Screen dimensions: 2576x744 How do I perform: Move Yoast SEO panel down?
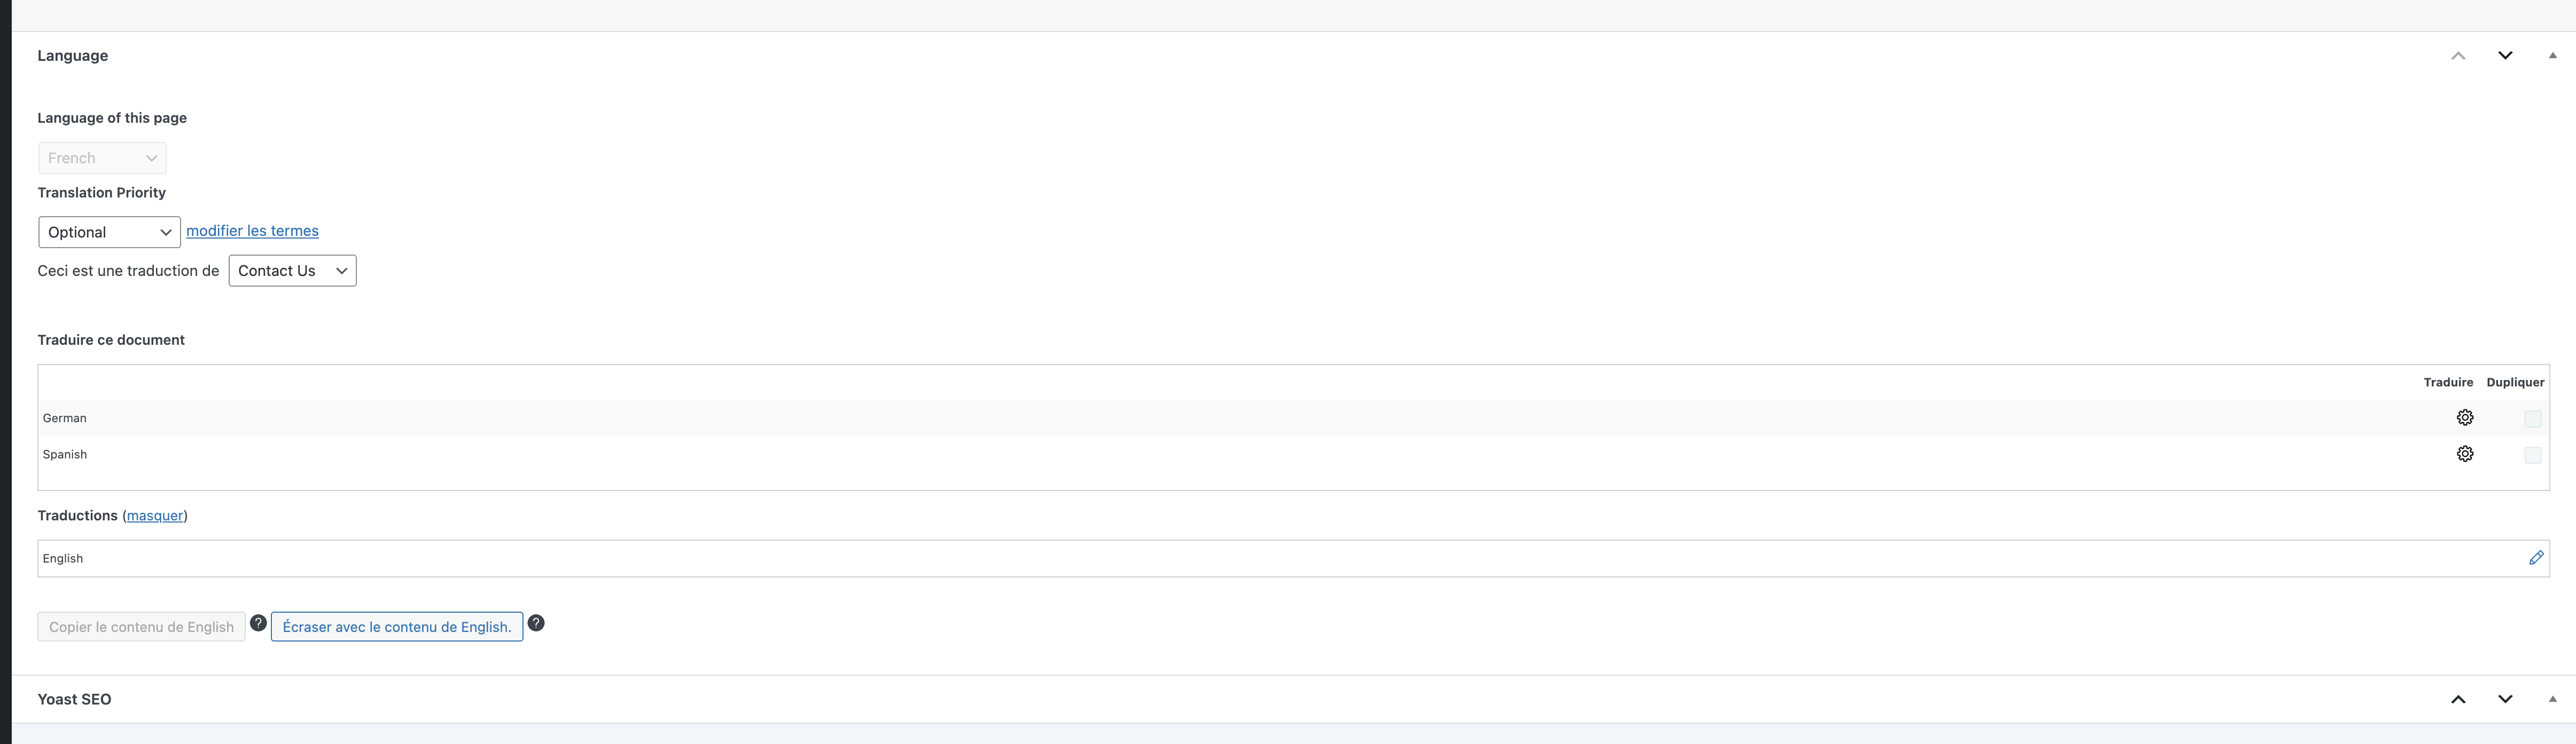tap(2505, 699)
